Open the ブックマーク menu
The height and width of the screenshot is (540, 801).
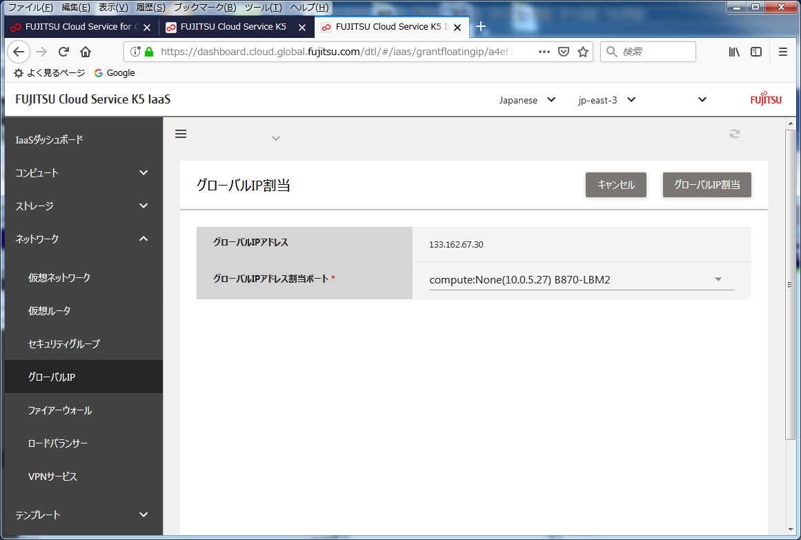(205, 7)
